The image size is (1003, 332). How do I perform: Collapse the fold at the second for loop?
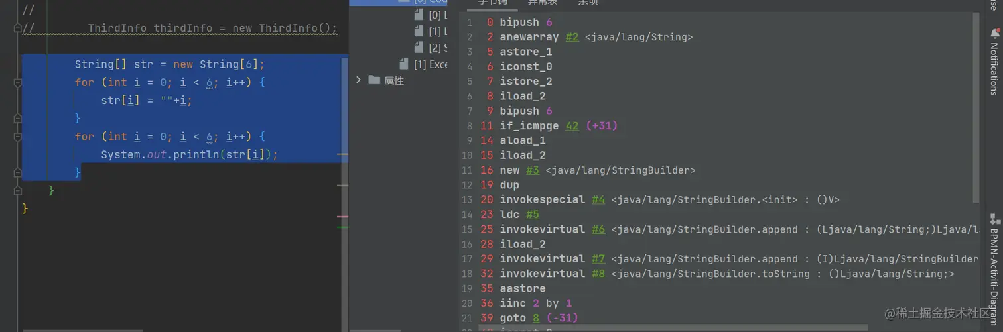pos(18,137)
